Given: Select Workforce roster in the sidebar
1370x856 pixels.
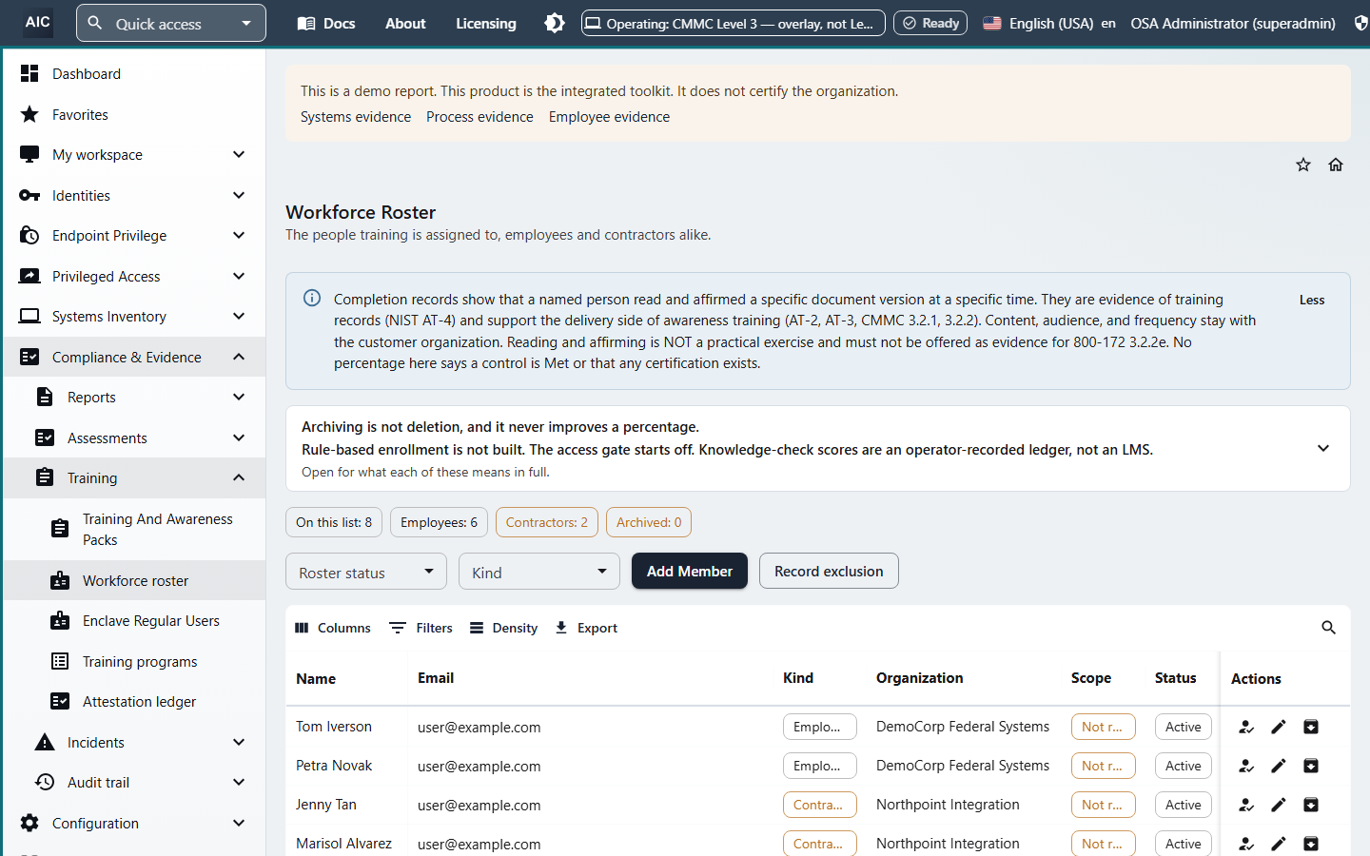Looking at the screenshot, I should [134, 580].
